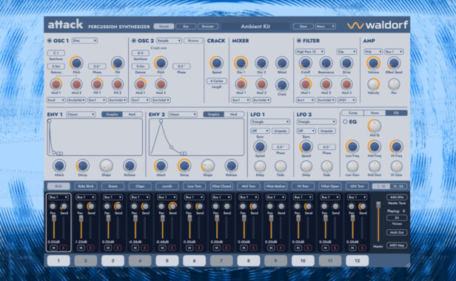
Task: Open the OSC 2 Sample type dropdown
Action: click(169, 41)
